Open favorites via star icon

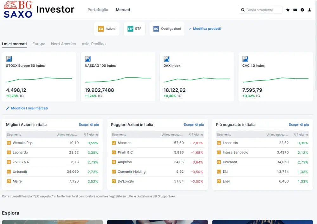click(288, 10)
